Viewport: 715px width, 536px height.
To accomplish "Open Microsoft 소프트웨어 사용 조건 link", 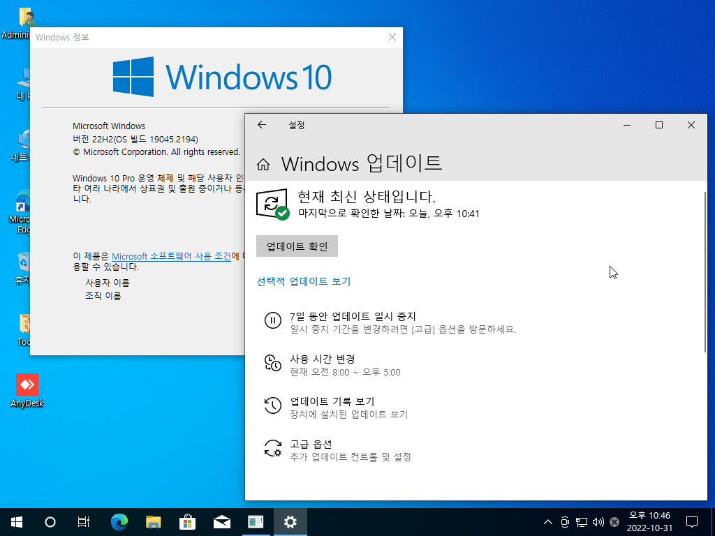I will (x=172, y=256).
